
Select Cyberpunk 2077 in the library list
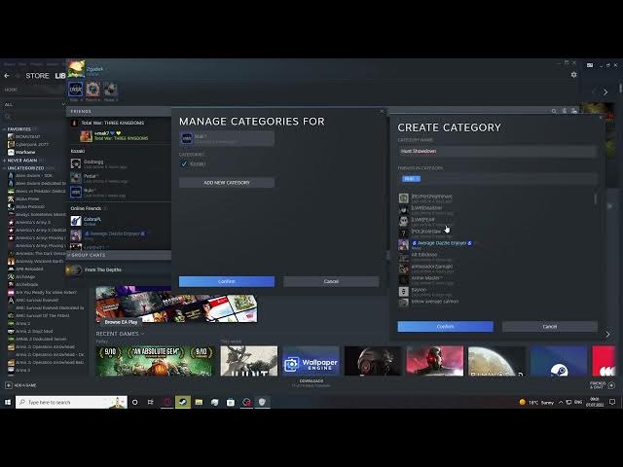click(x=32, y=145)
